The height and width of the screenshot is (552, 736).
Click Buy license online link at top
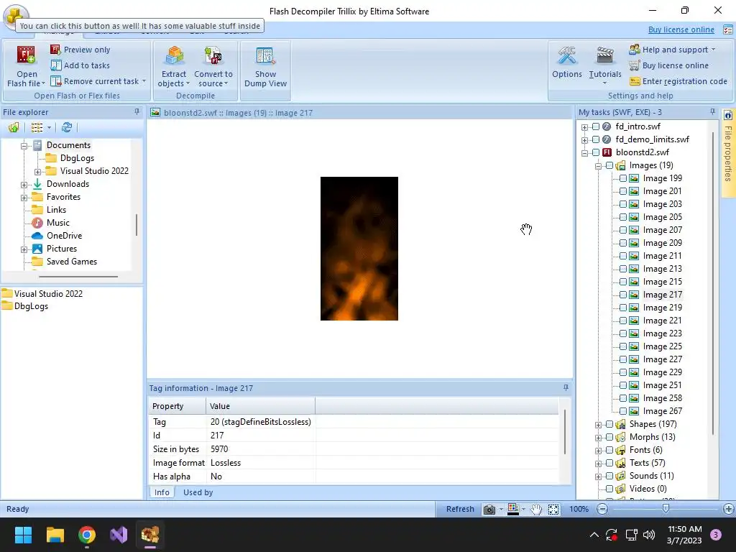click(681, 29)
